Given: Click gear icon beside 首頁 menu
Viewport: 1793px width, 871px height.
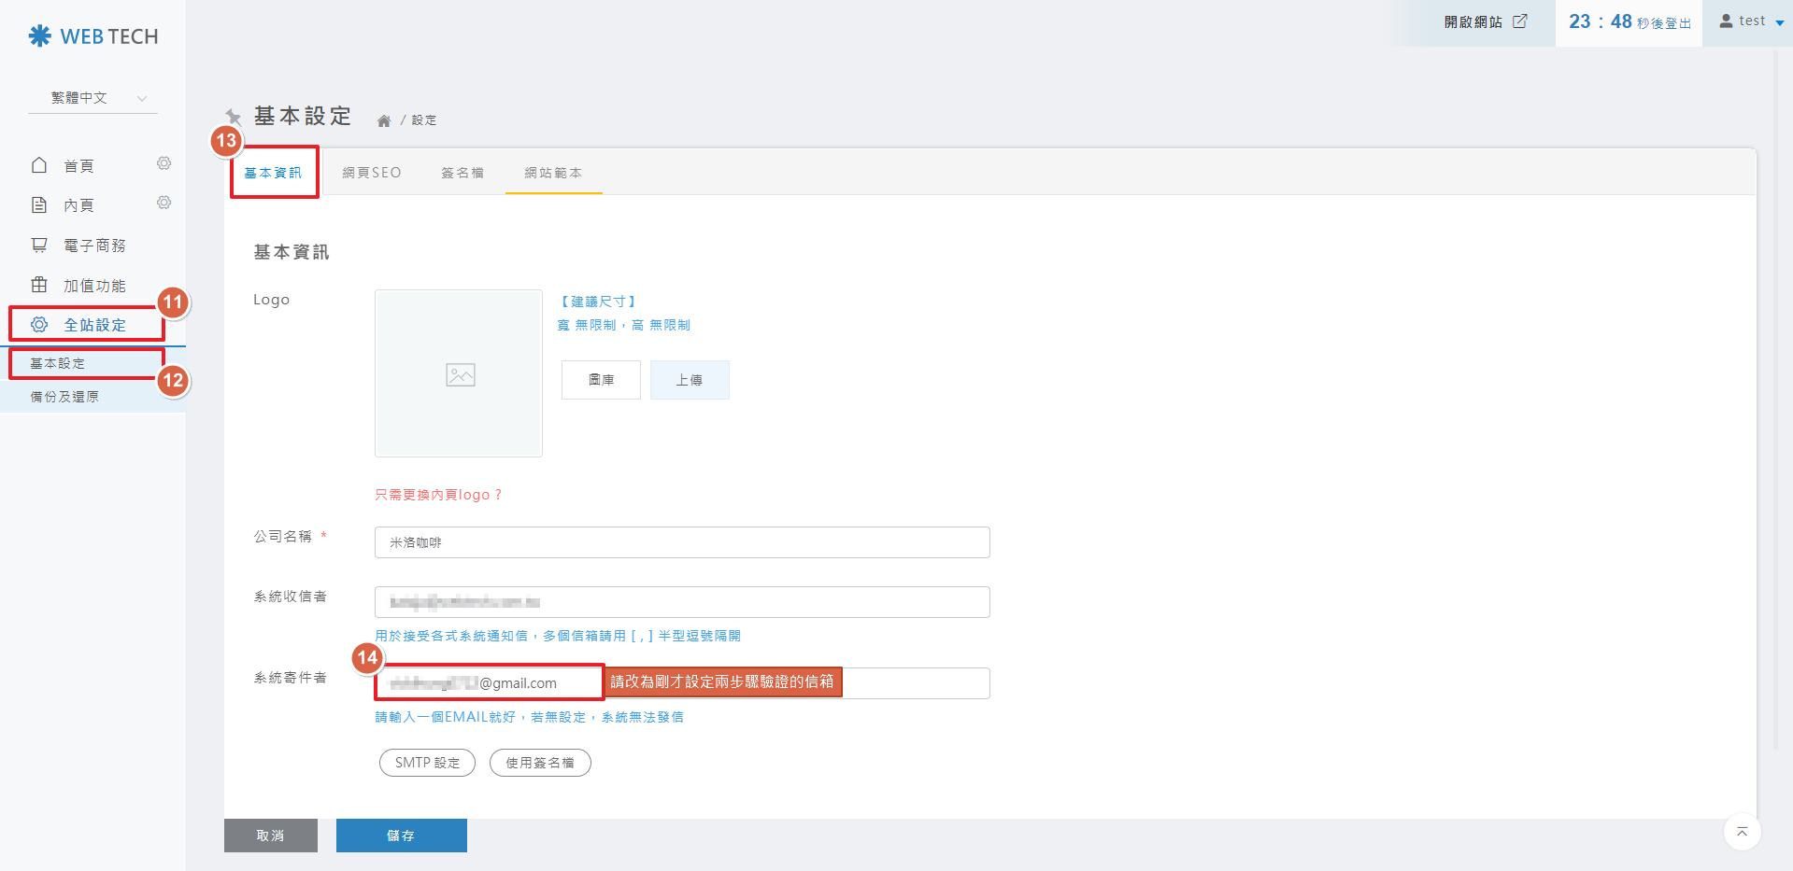Looking at the screenshot, I should 164,164.
